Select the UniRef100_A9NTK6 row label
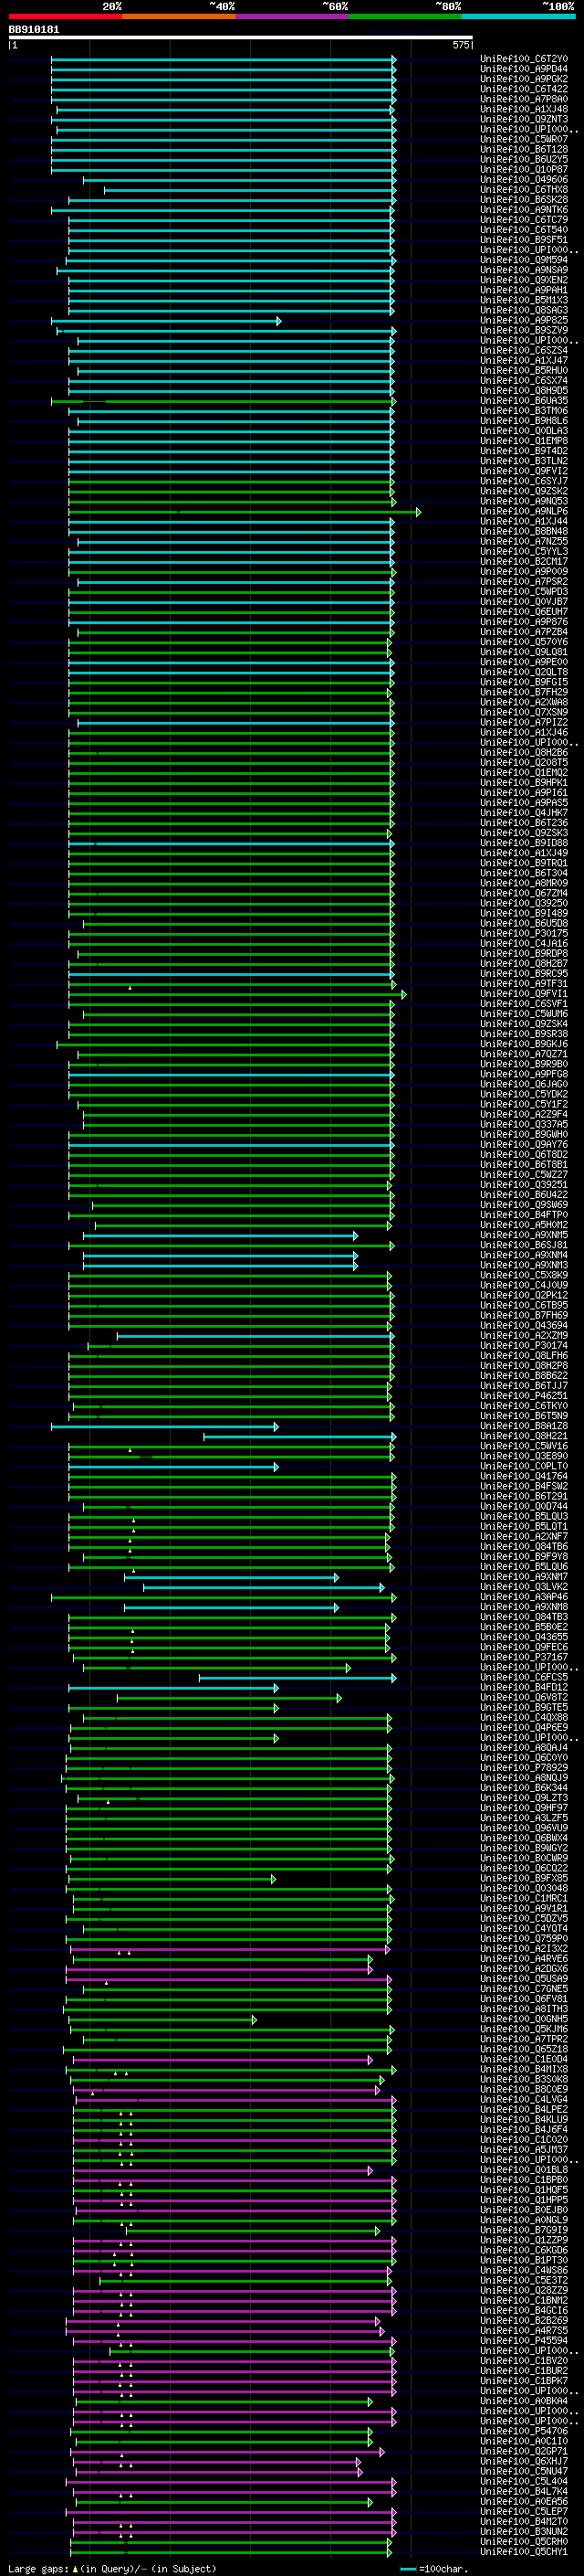Image resolution: width=584 pixels, height=2576 pixels. click(x=523, y=210)
